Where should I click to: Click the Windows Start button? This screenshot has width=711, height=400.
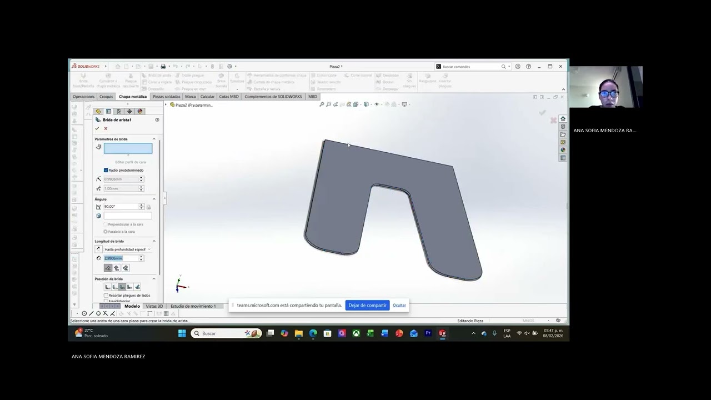pos(182,333)
